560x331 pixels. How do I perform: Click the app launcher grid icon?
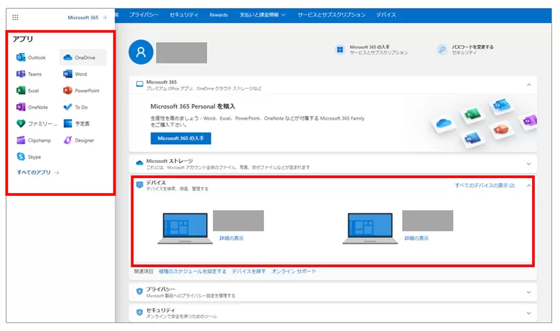(x=16, y=18)
